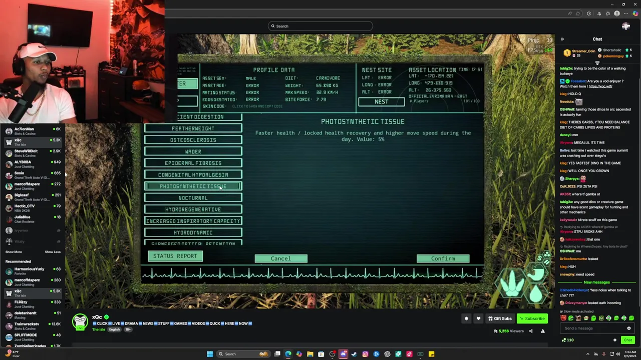The height and width of the screenshot is (360, 641).
Task: Click xQc channel avatar below the stream
Action: click(80, 322)
